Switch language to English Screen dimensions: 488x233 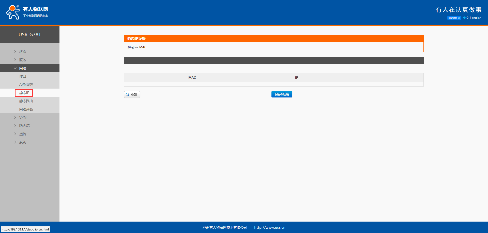pyautogui.click(x=476, y=18)
